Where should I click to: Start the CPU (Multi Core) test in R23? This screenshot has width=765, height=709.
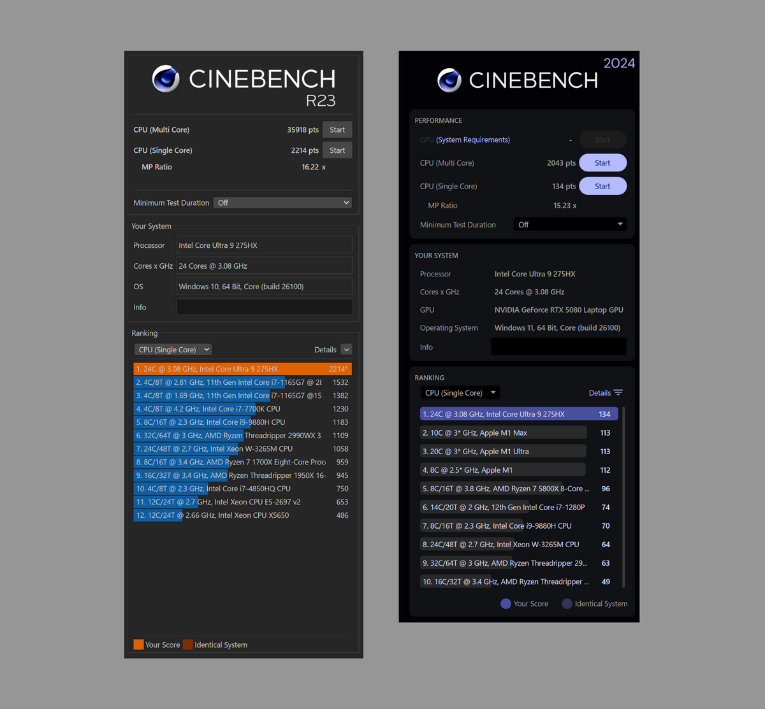(337, 130)
